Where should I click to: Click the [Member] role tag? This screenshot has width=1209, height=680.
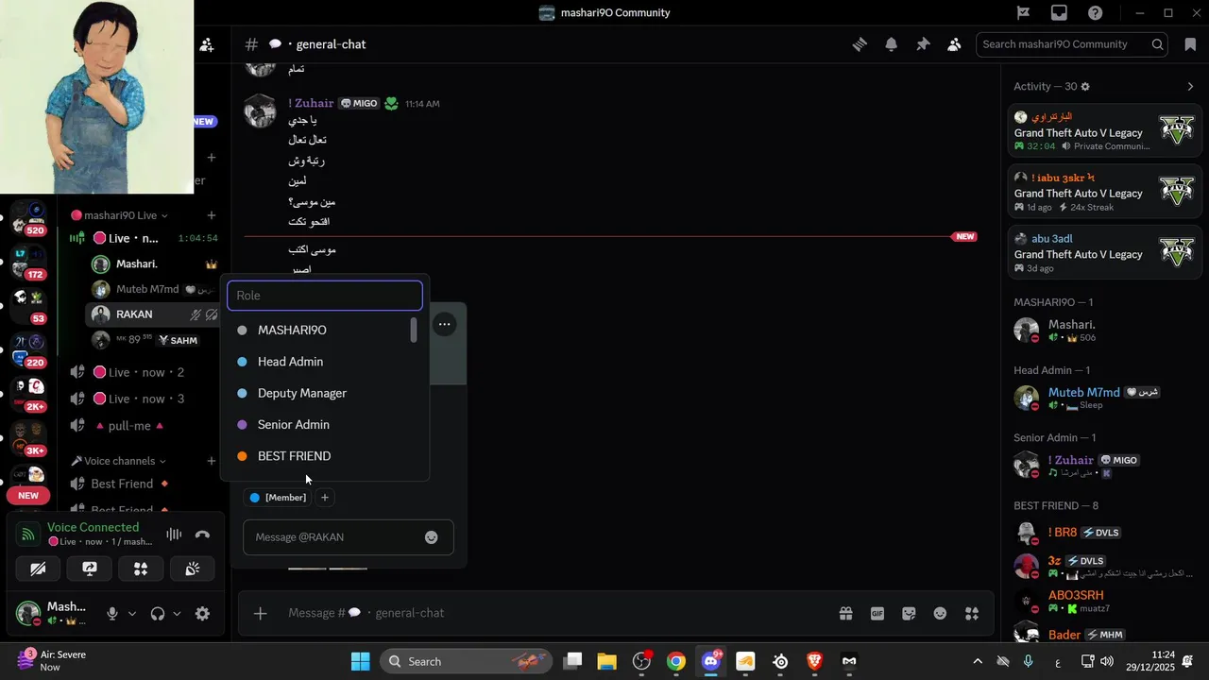coord(278,498)
